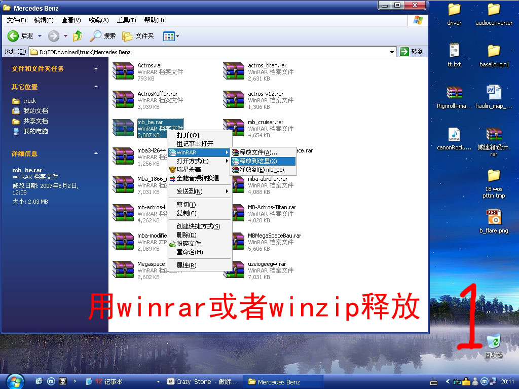Click the address bar path field
519x389 pixels.
[213, 52]
